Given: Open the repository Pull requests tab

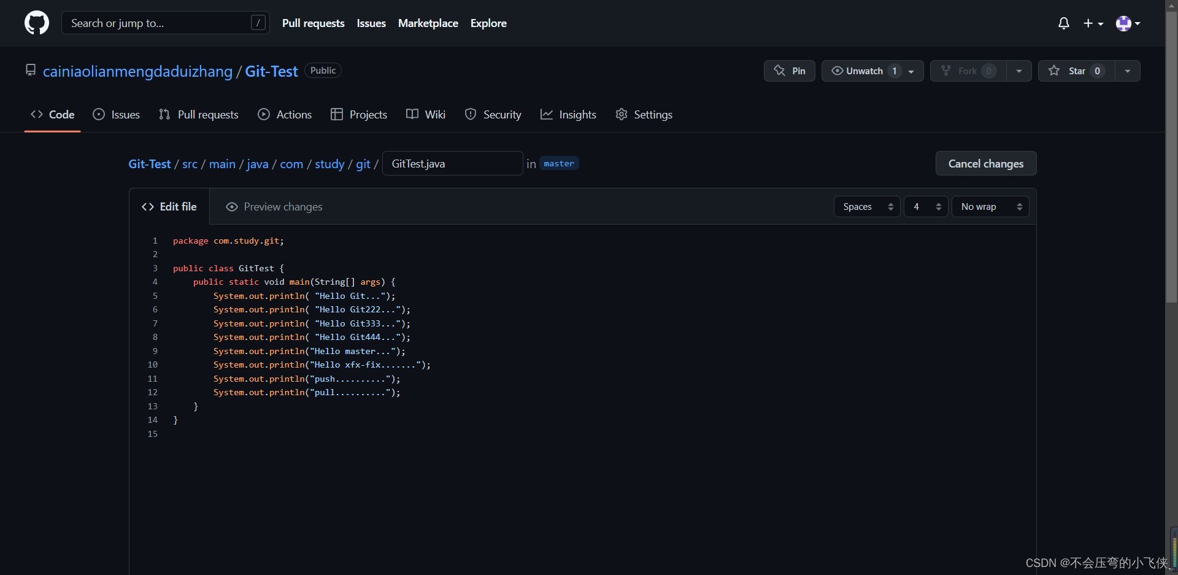Looking at the screenshot, I should [x=198, y=115].
